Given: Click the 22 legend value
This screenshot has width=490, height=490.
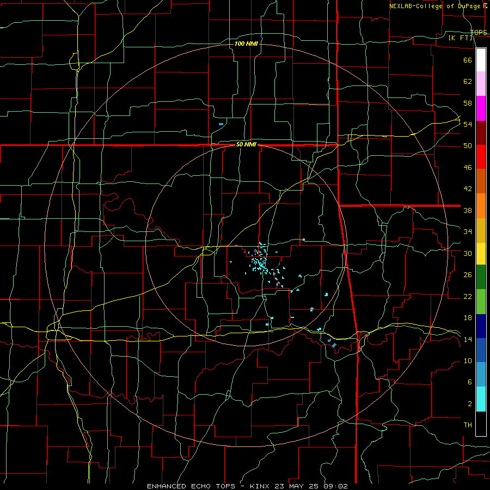Looking at the screenshot, I should pos(468,296).
